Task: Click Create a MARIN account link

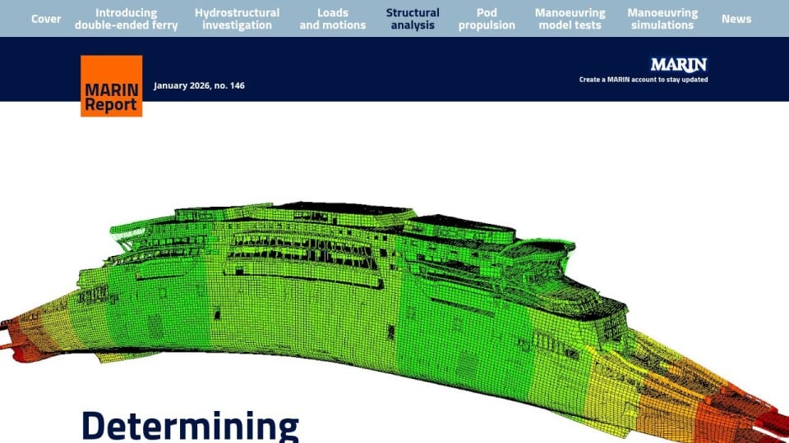Action: coord(643,80)
